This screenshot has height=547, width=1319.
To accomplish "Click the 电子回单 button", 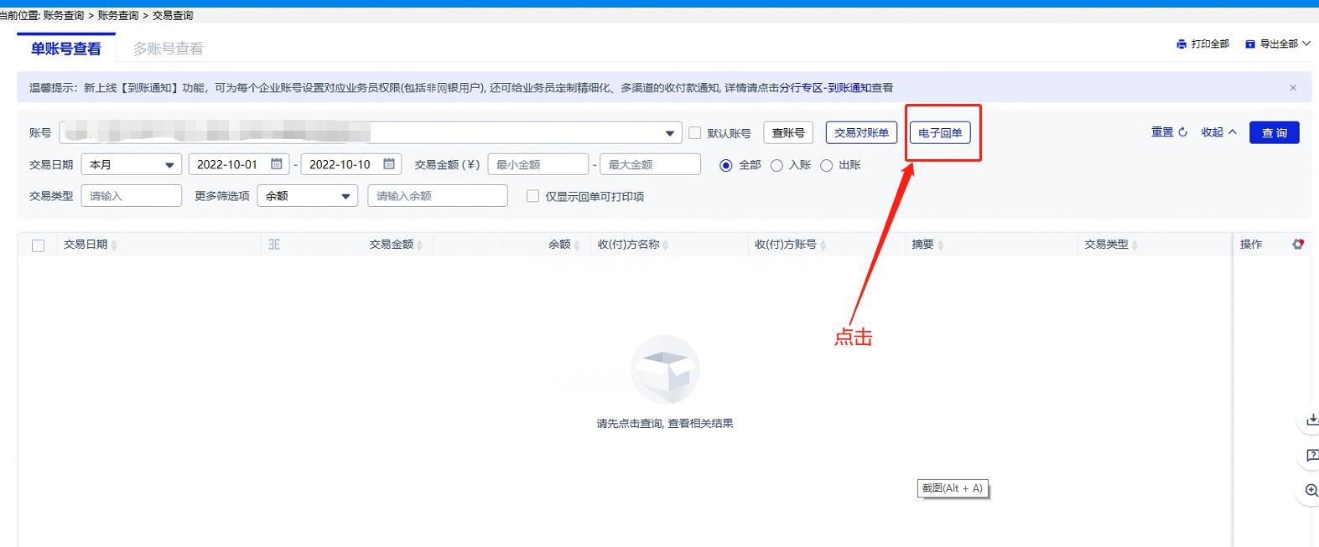I will pos(940,132).
